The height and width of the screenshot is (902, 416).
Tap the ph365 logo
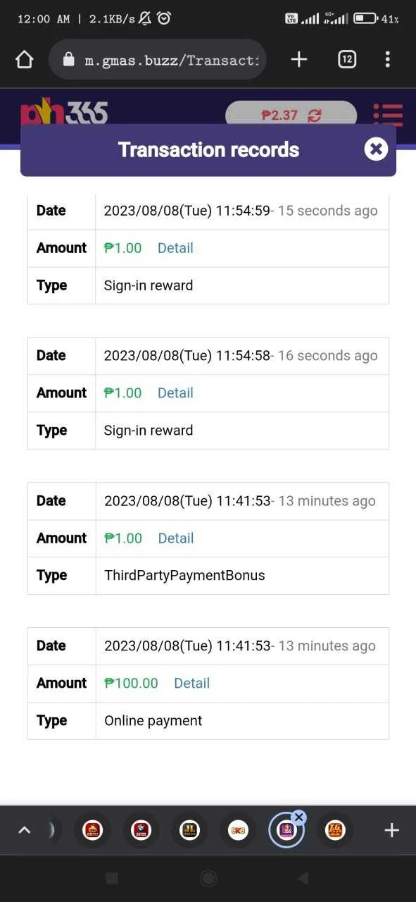click(x=64, y=113)
